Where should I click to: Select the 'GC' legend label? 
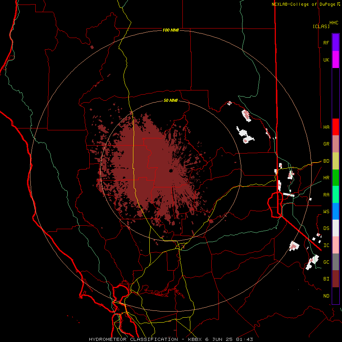tap(326, 262)
